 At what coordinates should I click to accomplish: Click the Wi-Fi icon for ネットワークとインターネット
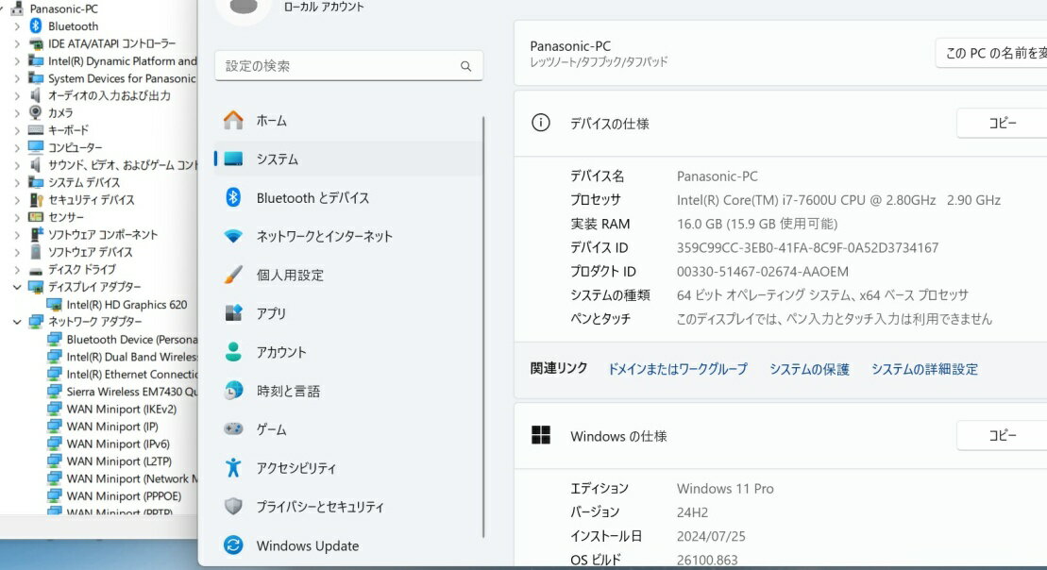click(233, 237)
